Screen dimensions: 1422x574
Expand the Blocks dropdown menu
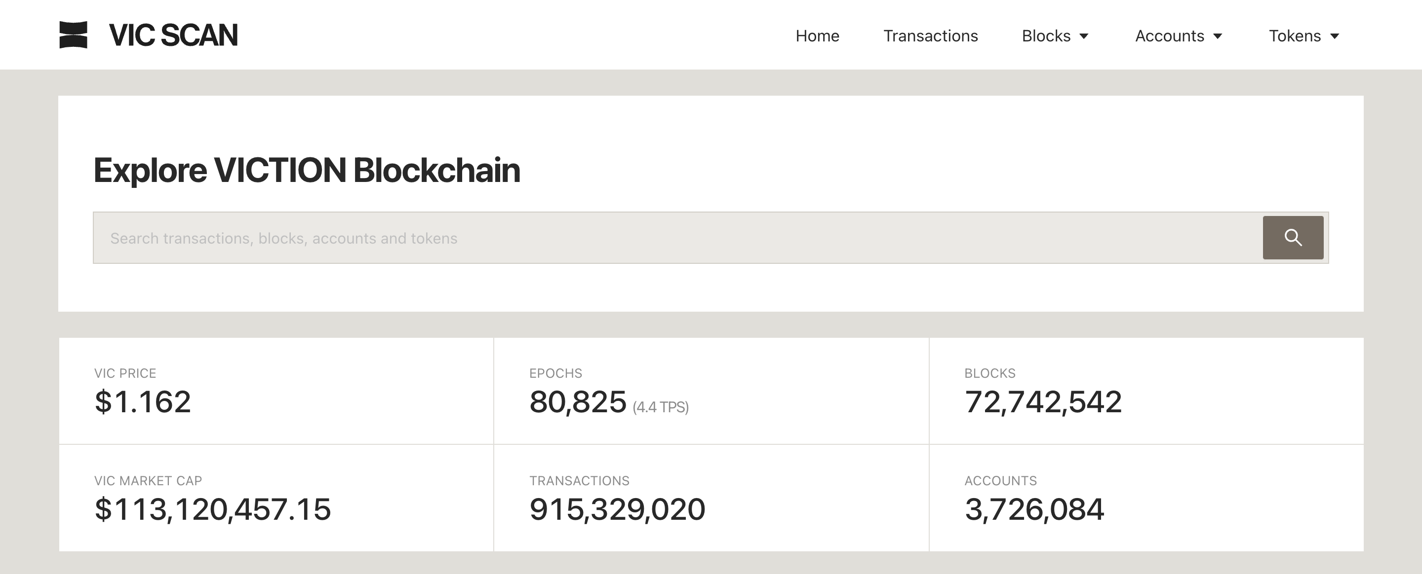[x=1046, y=36]
